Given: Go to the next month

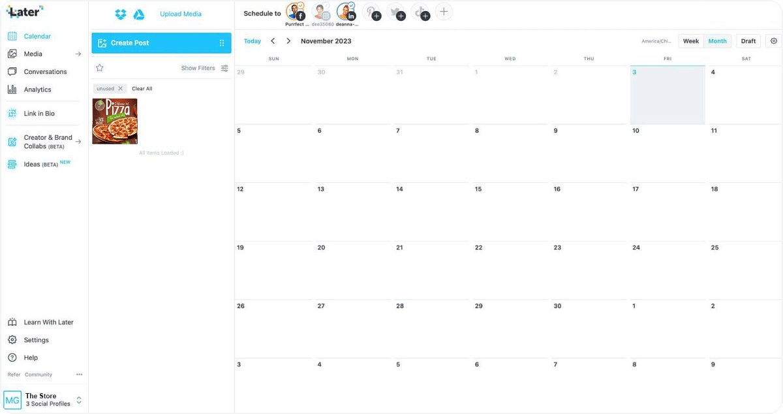Looking at the screenshot, I should click(x=288, y=41).
